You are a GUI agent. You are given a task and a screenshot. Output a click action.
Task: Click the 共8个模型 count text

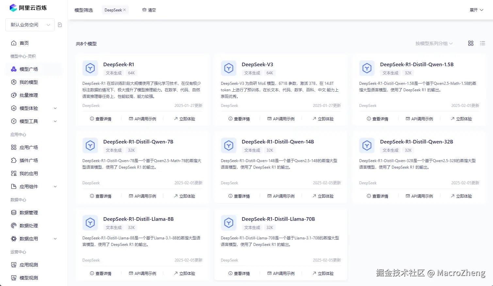[86, 44]
